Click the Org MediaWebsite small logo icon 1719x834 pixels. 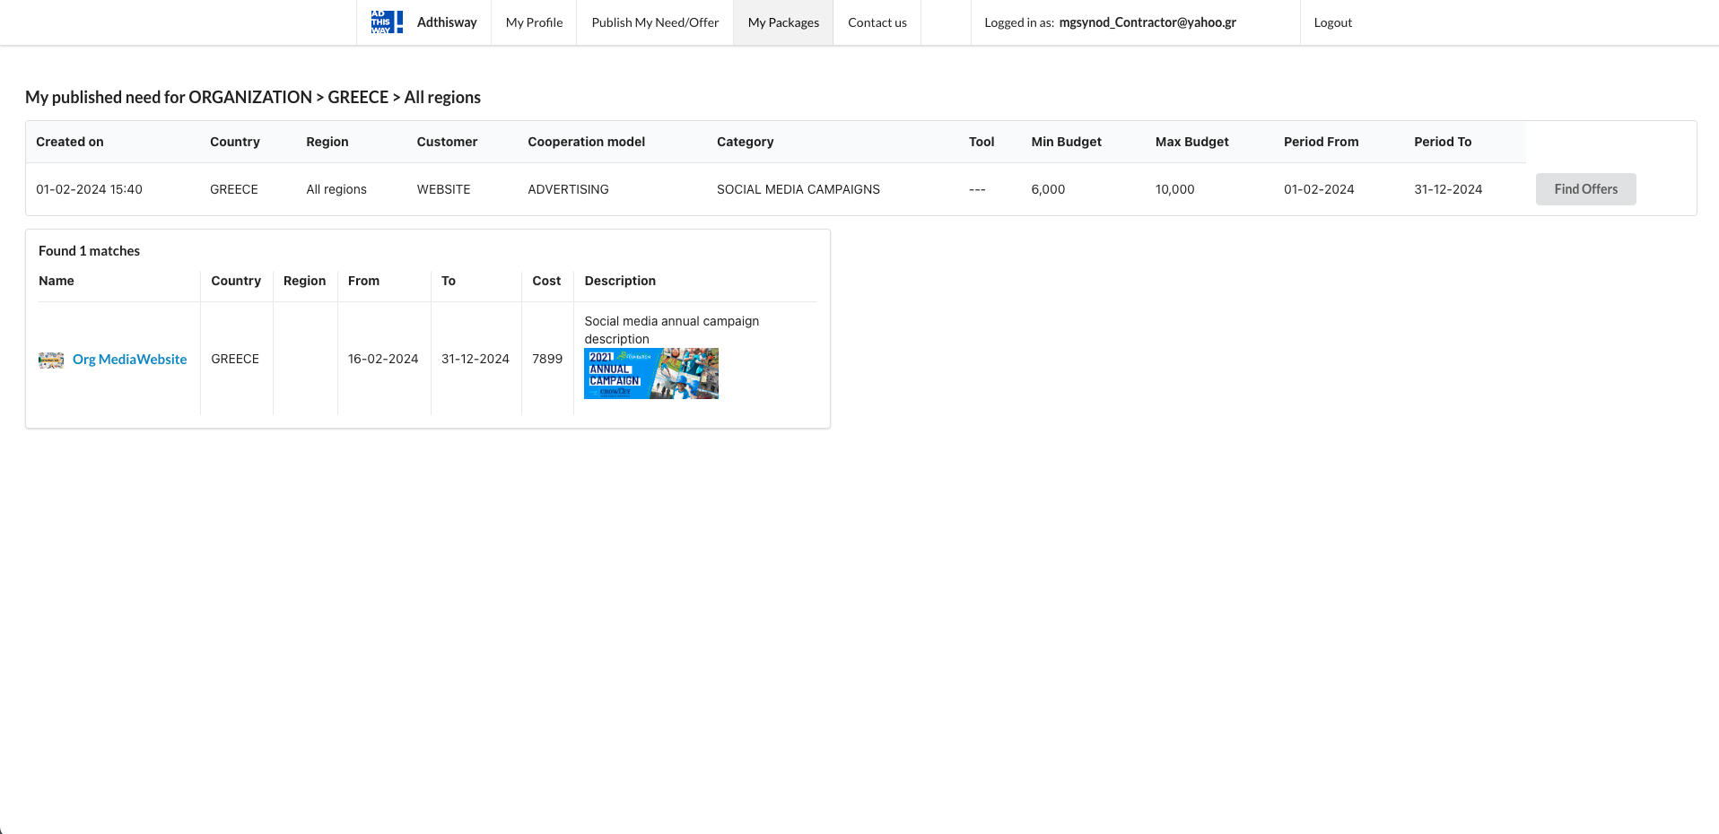pos(51,360)
